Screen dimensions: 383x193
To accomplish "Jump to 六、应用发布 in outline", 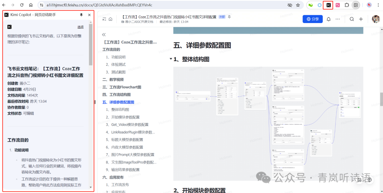I will [x=113, y=177].
